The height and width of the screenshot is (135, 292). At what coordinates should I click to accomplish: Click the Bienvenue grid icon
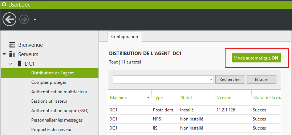(x=12, y=45)
